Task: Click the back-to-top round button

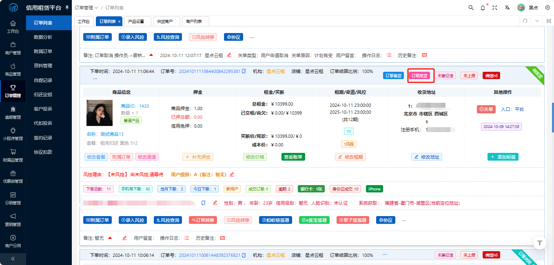Action: [540, 243]
